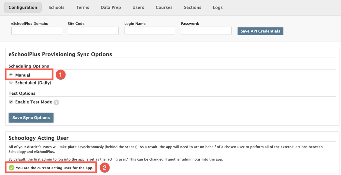This screenshot has height=175, width=341.
Task: Click the Test Mode help question icon
Action: point(56,102)
